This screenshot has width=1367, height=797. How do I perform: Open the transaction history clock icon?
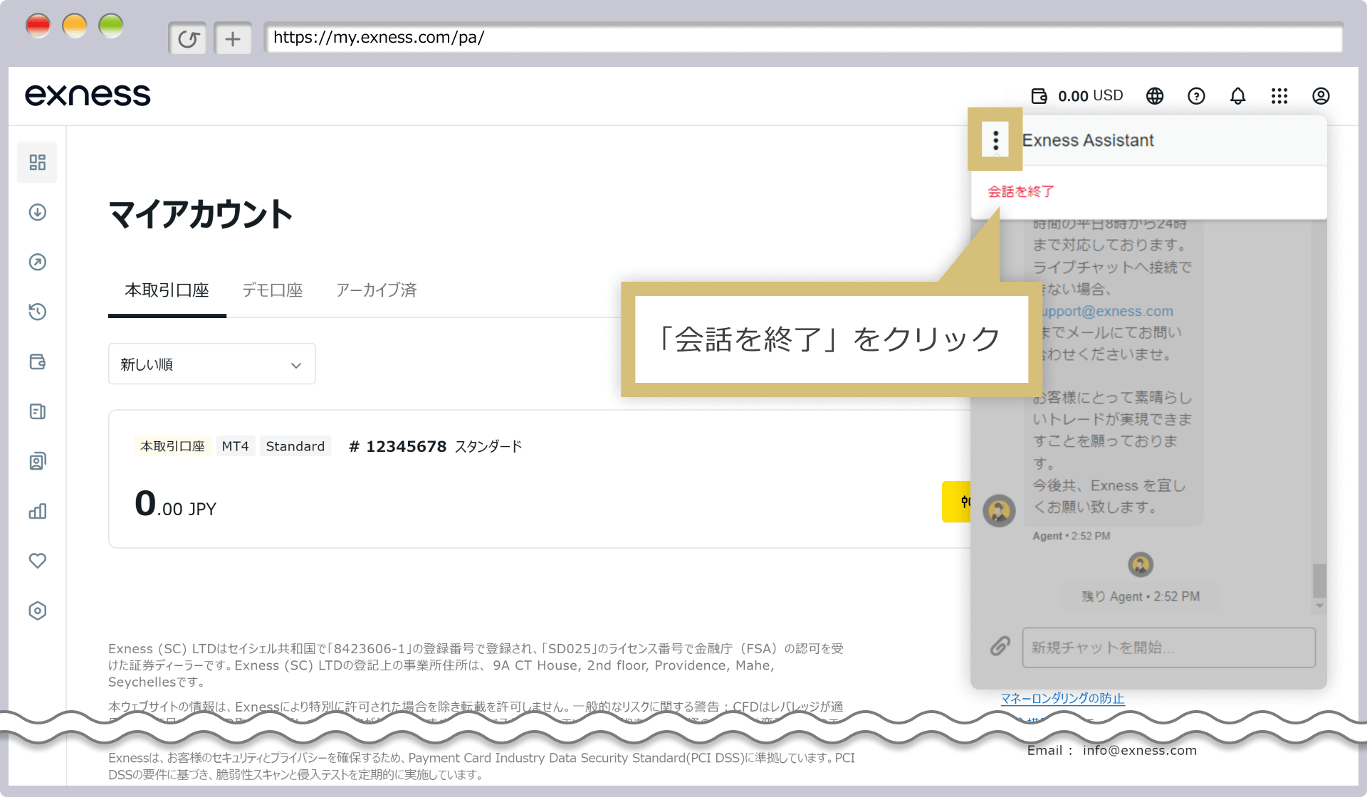point(37,312)
